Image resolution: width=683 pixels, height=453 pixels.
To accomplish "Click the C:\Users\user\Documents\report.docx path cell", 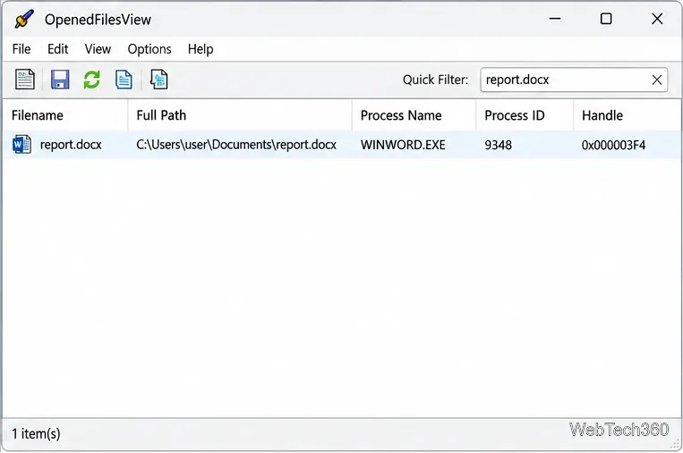I will (x=236, y=145).
